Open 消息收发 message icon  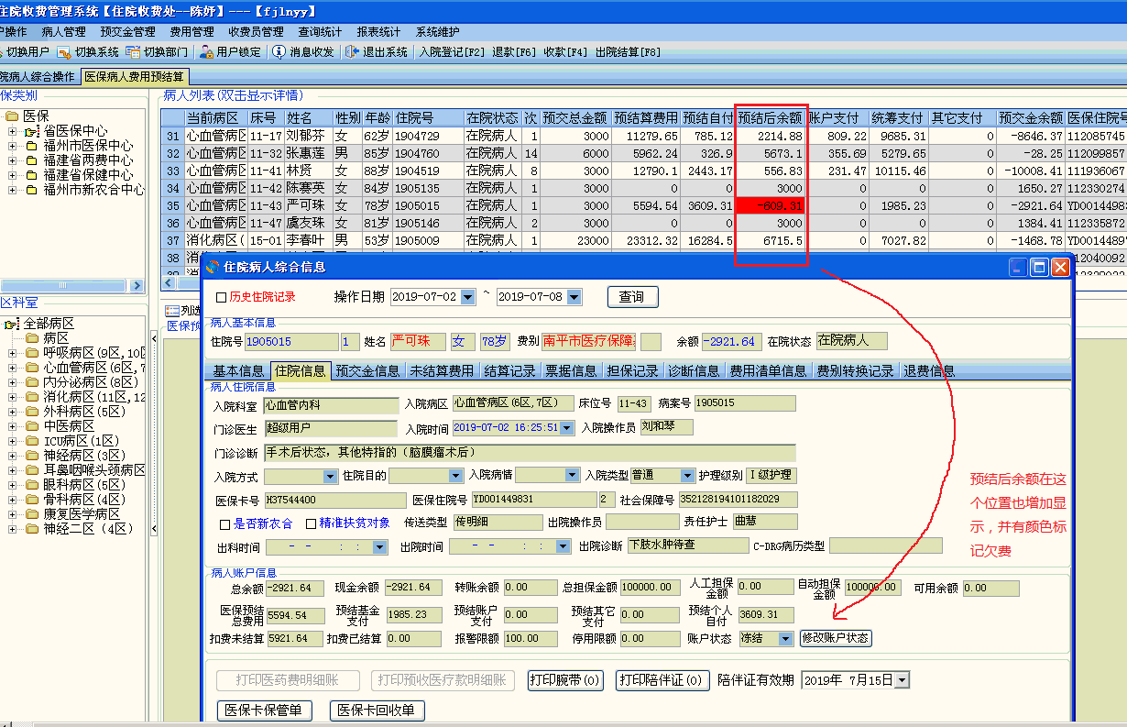(x=279, y=52)
